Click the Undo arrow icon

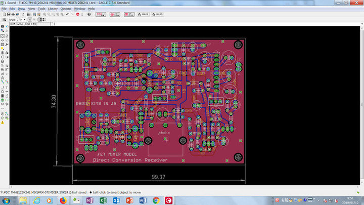[x=67, y=14]
